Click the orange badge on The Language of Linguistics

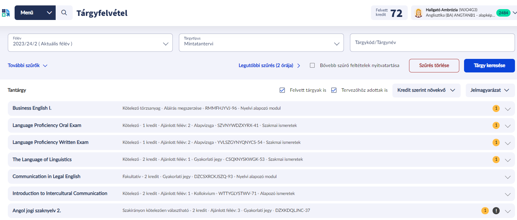tap(496, 159)
